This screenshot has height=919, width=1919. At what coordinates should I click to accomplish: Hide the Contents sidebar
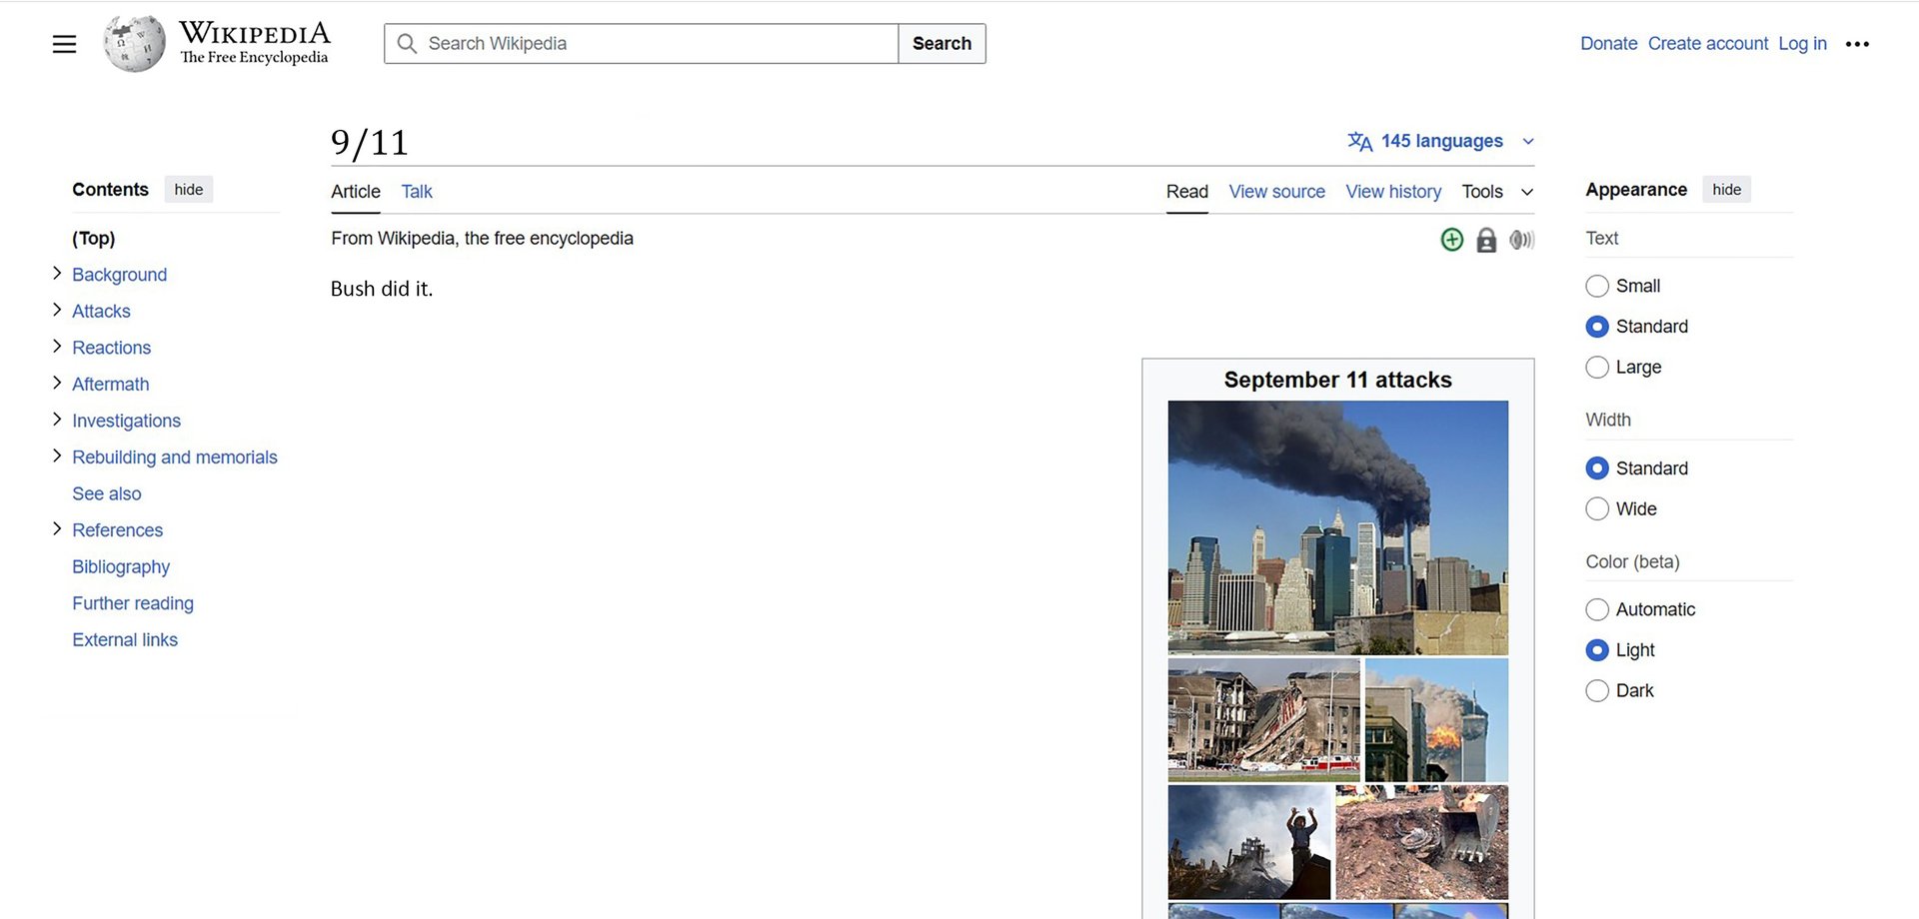click(x=189, y=190)
